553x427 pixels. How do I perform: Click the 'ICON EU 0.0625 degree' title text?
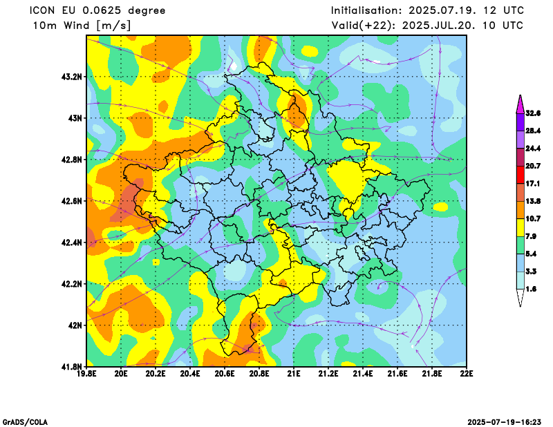(97, 10)
